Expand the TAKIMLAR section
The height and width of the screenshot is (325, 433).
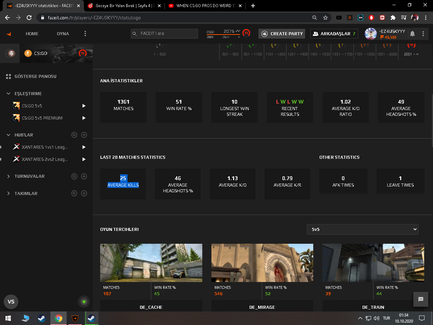coord(8,193)
